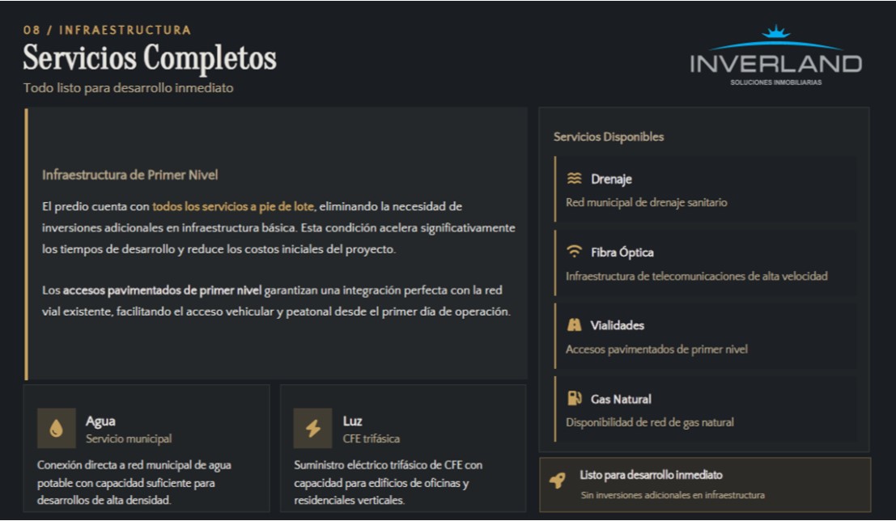896x521 pixels.
Task: Select the Drenaje service heading
Action: point(611,179)
